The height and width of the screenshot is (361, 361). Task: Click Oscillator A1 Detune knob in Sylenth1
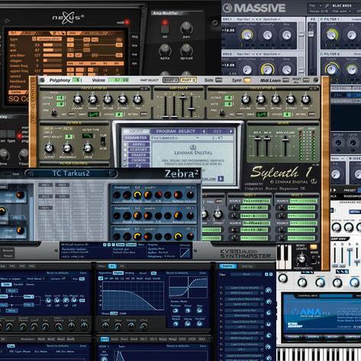click(108, 100)
